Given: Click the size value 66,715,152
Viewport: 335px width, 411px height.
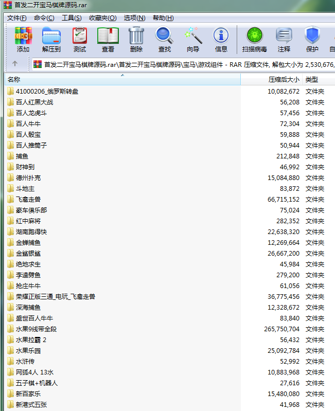Looking at the screenshot, I should [x=284, y=200].
